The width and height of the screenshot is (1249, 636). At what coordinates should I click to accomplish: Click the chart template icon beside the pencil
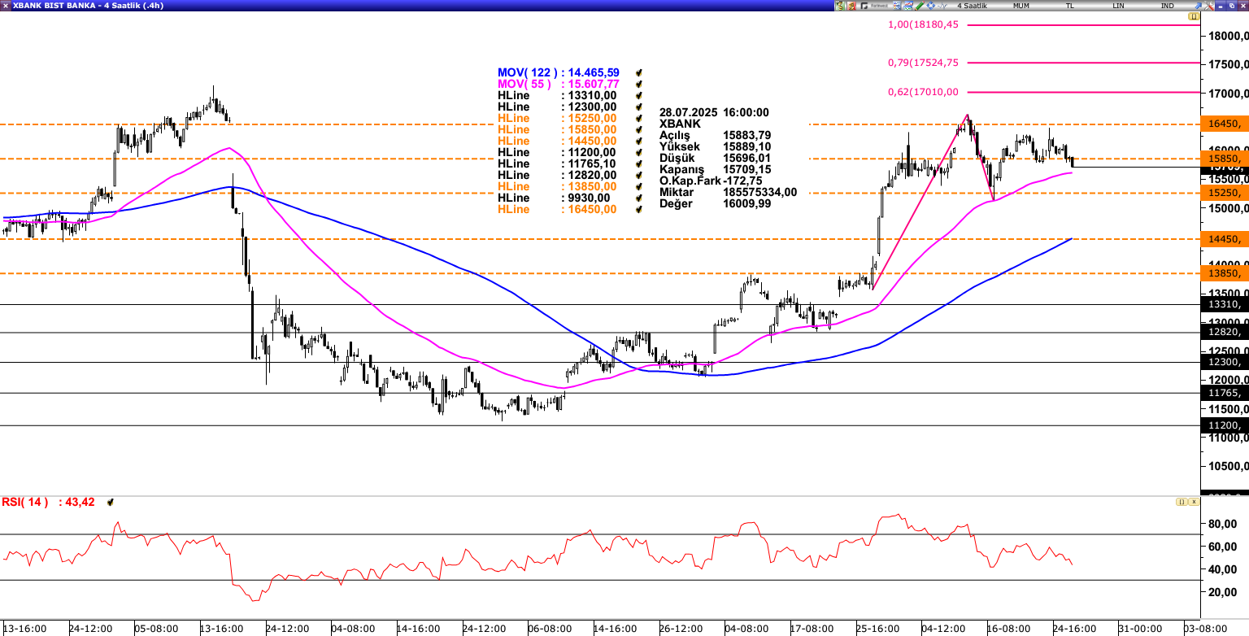pos(908,6)
